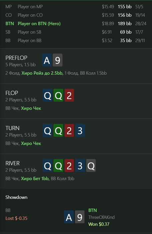Image resolution: width=152 pixels, height=234 pixels.
Task: Click the Won $0.37 result text
Action: click(x=99, y=224)
